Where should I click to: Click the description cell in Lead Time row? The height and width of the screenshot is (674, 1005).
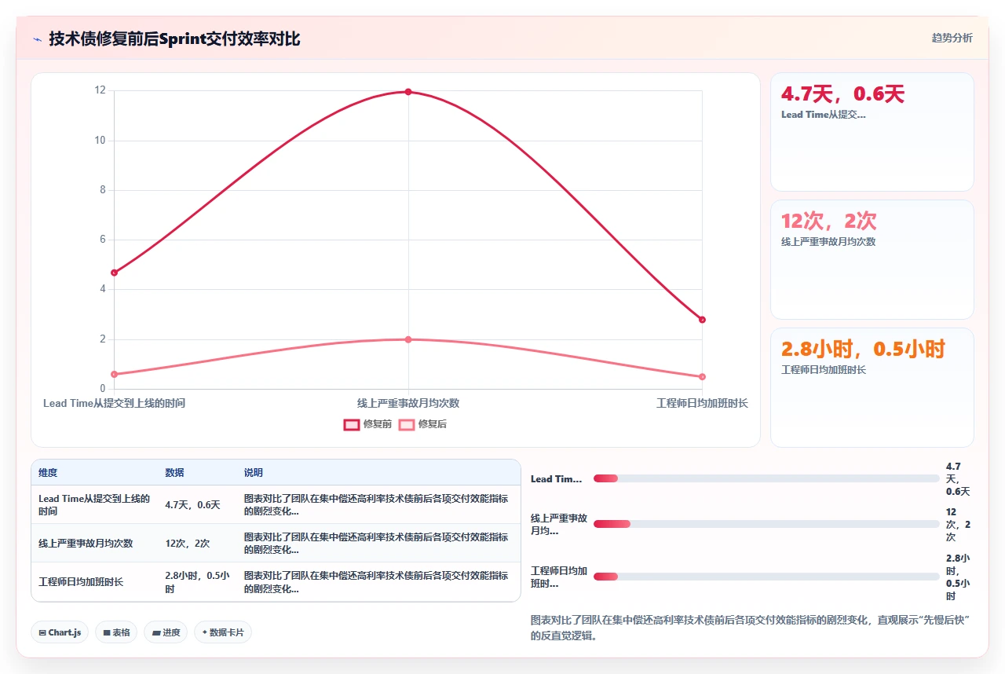coord(378,504)
